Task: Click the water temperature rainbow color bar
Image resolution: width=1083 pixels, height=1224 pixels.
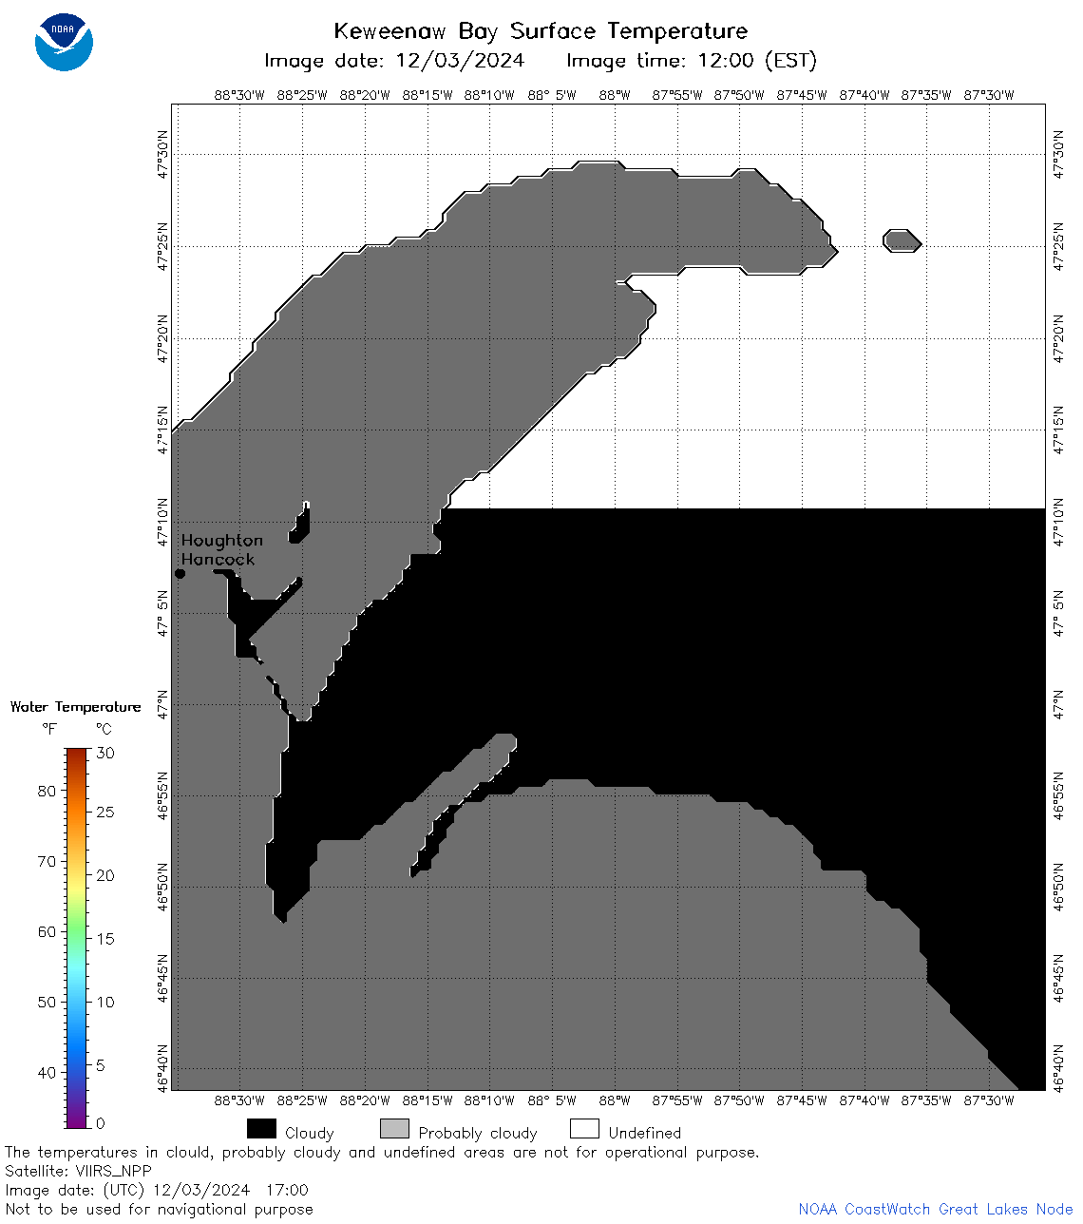Action: tap(77, 938)
